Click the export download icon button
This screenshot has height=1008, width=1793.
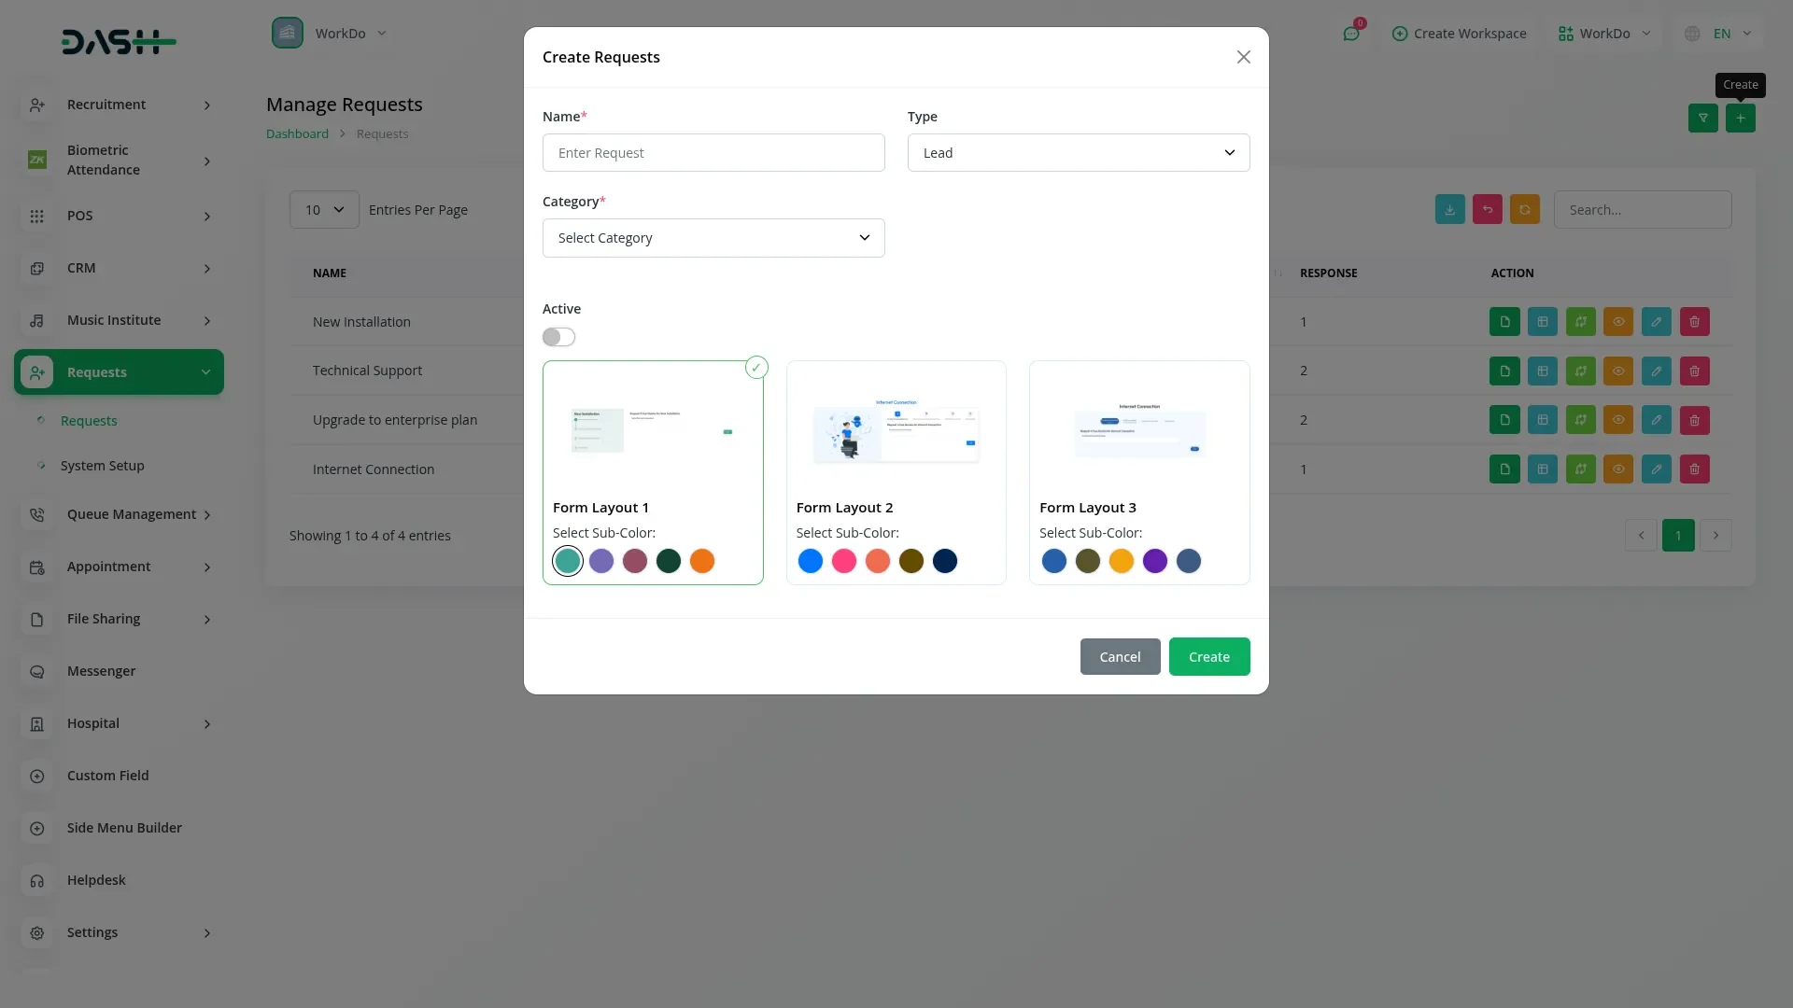1449,210
